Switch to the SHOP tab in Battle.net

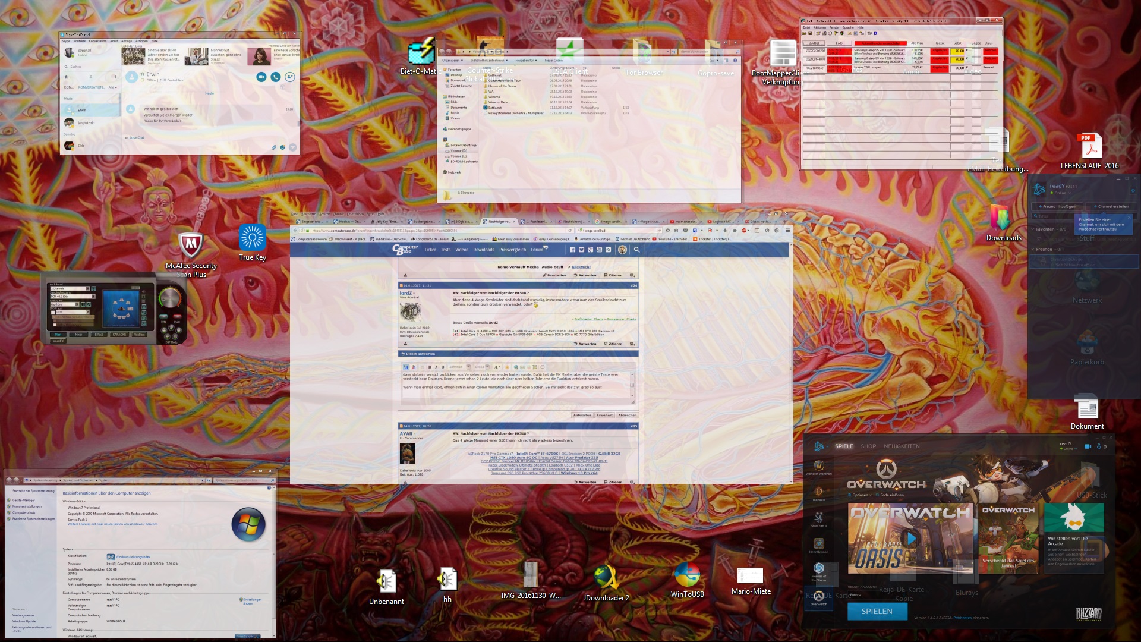point(868,446)
